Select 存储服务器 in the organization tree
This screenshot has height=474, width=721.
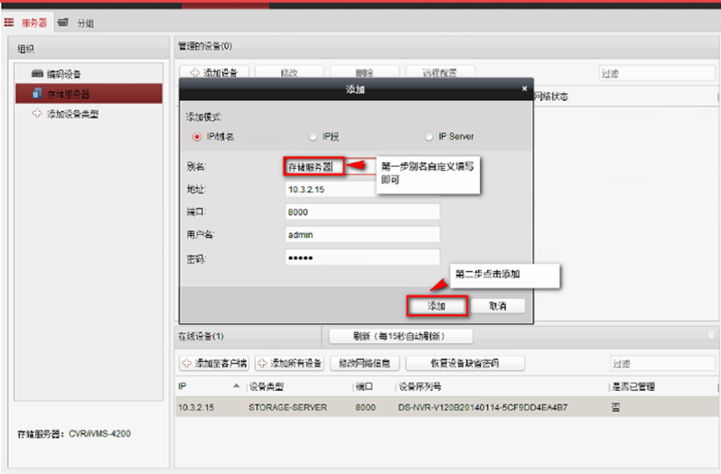point(89,94)
